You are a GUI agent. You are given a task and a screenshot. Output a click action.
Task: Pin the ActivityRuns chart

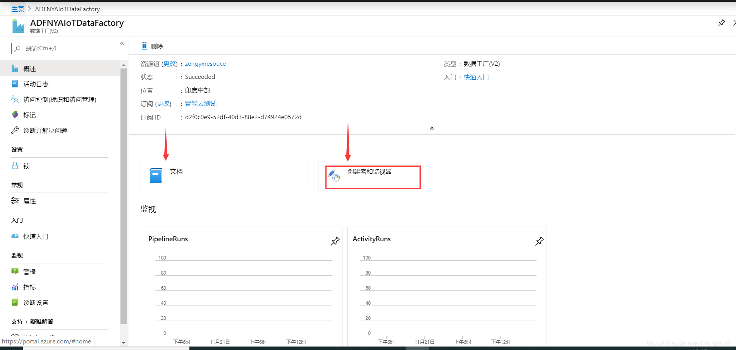(539, 241)
